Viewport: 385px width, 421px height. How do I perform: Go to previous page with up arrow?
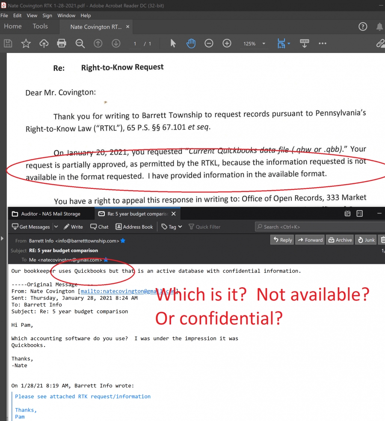pyautogui.click(x=98, y=43)
